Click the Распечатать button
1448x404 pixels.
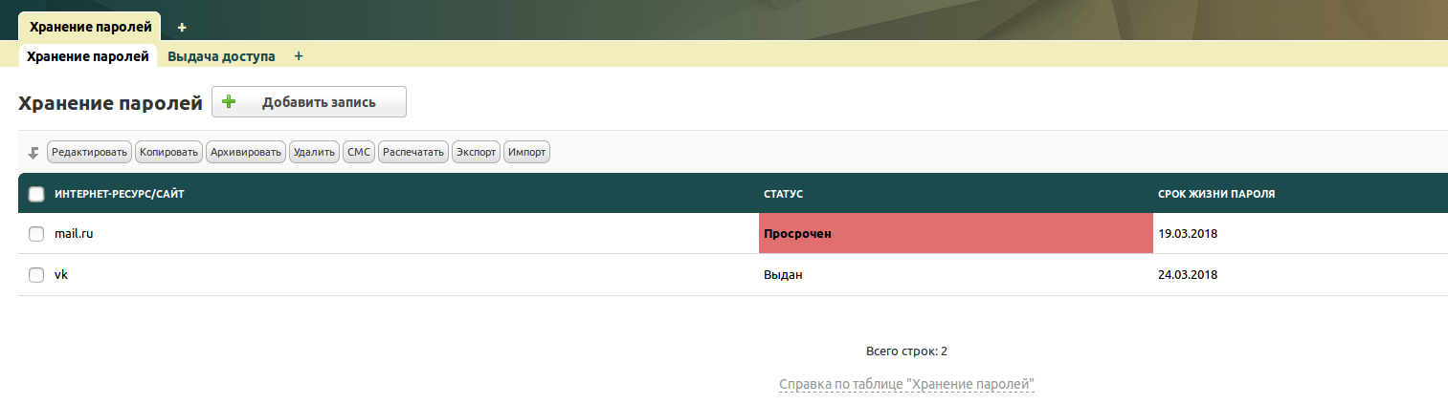tap(413, 152)
